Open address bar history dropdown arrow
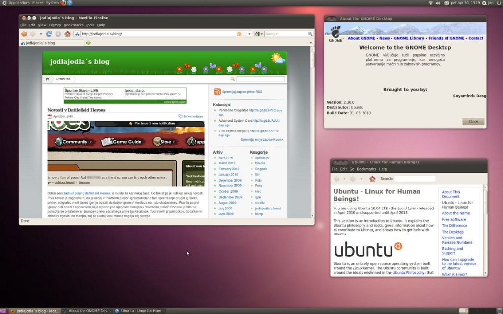 coord(249,34)
